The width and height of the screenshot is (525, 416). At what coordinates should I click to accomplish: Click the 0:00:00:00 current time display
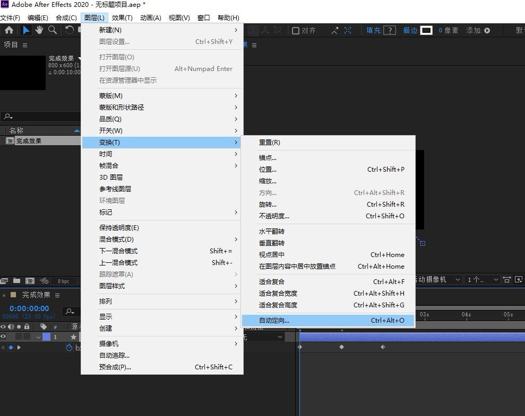pos(29,308)
